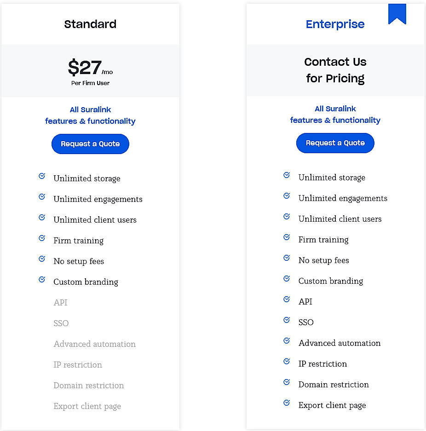426x431 pixels.
Task: Click the checkmark beside Unlimited storage in Standard
Action: pos(42,176)
